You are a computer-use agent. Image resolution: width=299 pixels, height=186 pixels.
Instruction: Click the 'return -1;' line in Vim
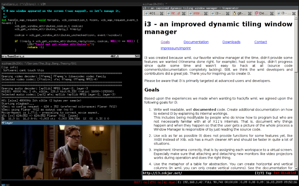coord(36,47)
